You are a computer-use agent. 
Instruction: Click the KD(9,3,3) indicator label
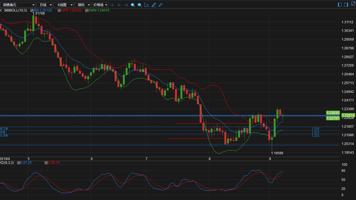[x=7, y=163]
